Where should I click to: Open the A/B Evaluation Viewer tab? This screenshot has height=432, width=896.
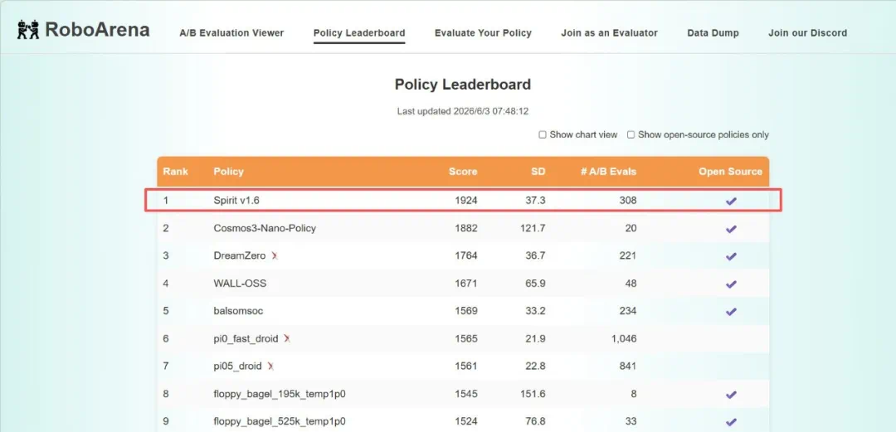[231, 33]
